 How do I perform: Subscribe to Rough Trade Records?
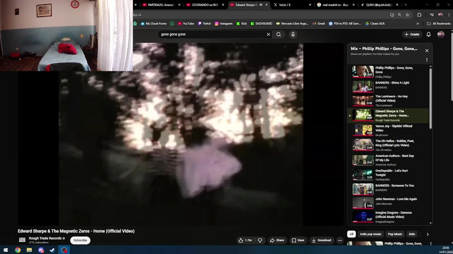[x=80, y=240]
